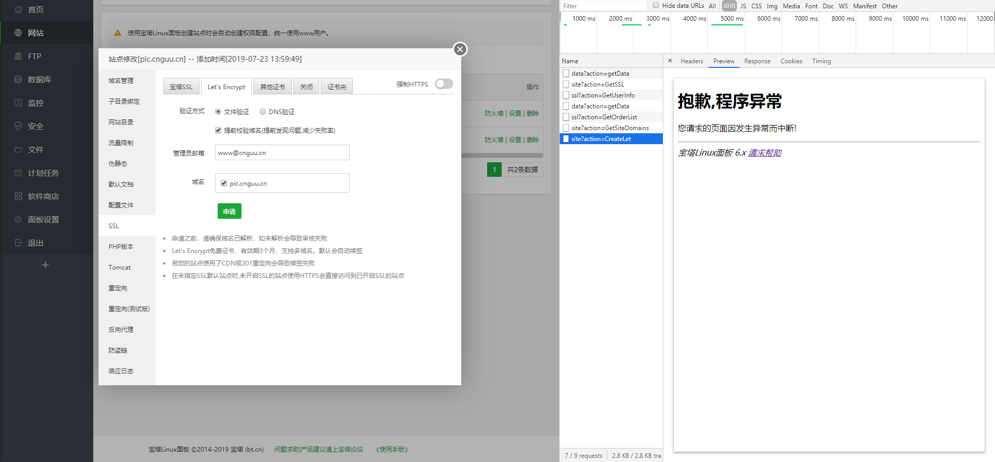Click page 1 pagination button
This screenshot has width=995, height=462.
tap(494, 170)
